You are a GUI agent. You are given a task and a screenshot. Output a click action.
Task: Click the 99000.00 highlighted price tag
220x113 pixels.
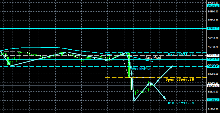click(x=213, y=6)
